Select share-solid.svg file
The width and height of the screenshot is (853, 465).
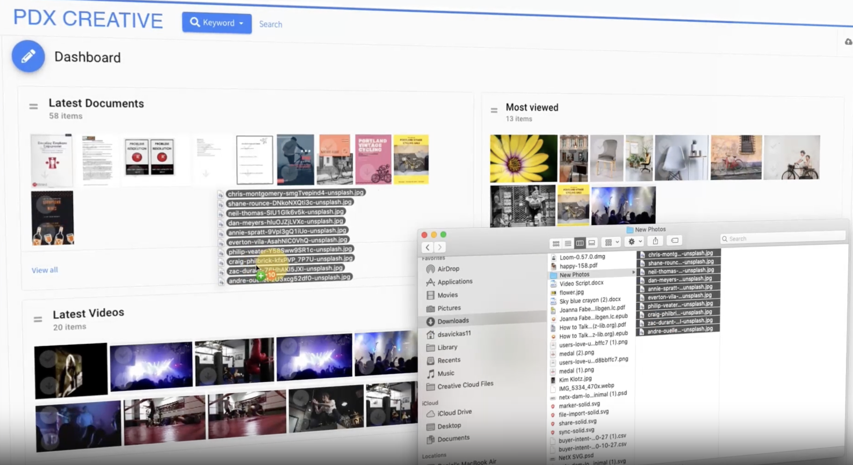[577, 422]
